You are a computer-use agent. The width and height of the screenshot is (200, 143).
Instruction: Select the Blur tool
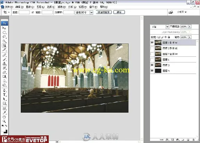[x=4, y=81]
